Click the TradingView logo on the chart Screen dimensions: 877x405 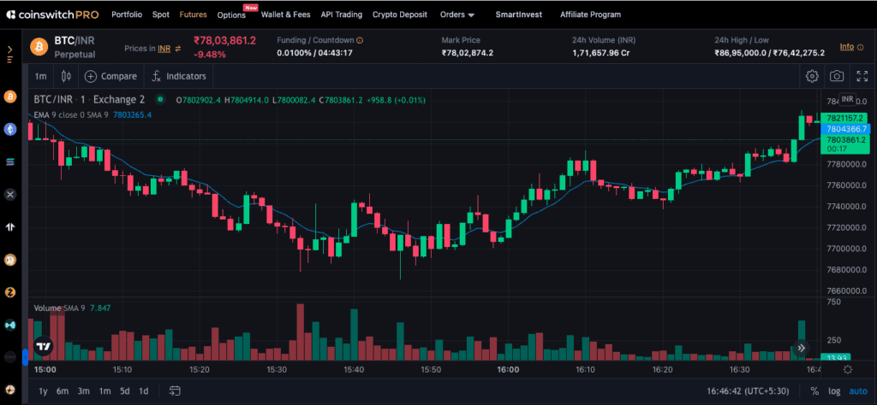[x=44, y=346]
